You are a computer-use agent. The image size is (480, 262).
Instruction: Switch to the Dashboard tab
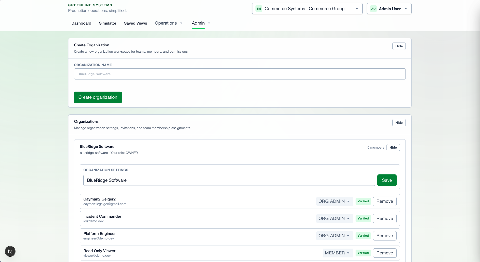pyautogui.click(x=81, y=23)
